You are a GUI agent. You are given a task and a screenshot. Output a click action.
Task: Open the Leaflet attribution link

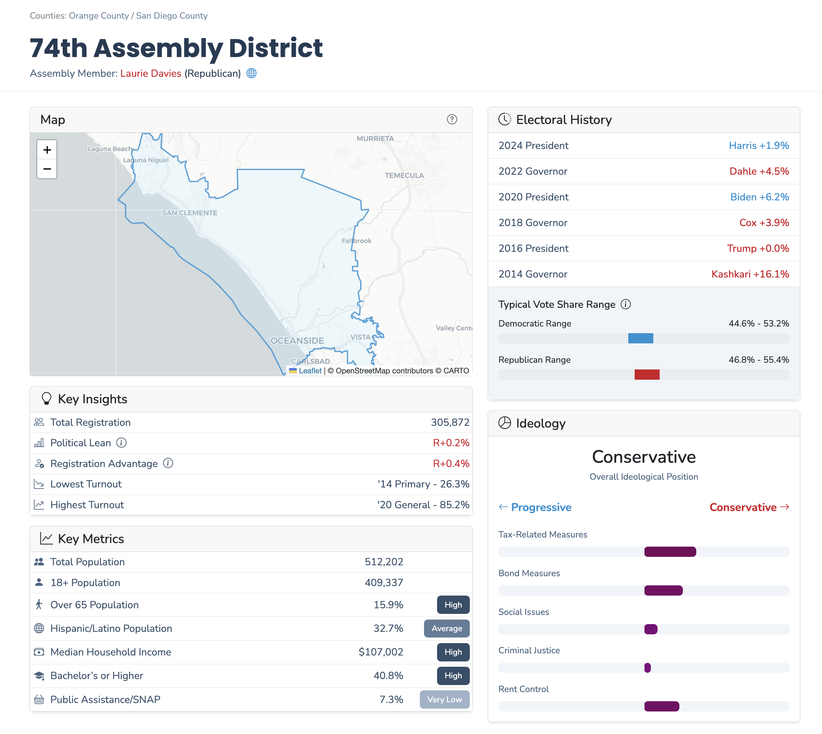pos(310,371)
